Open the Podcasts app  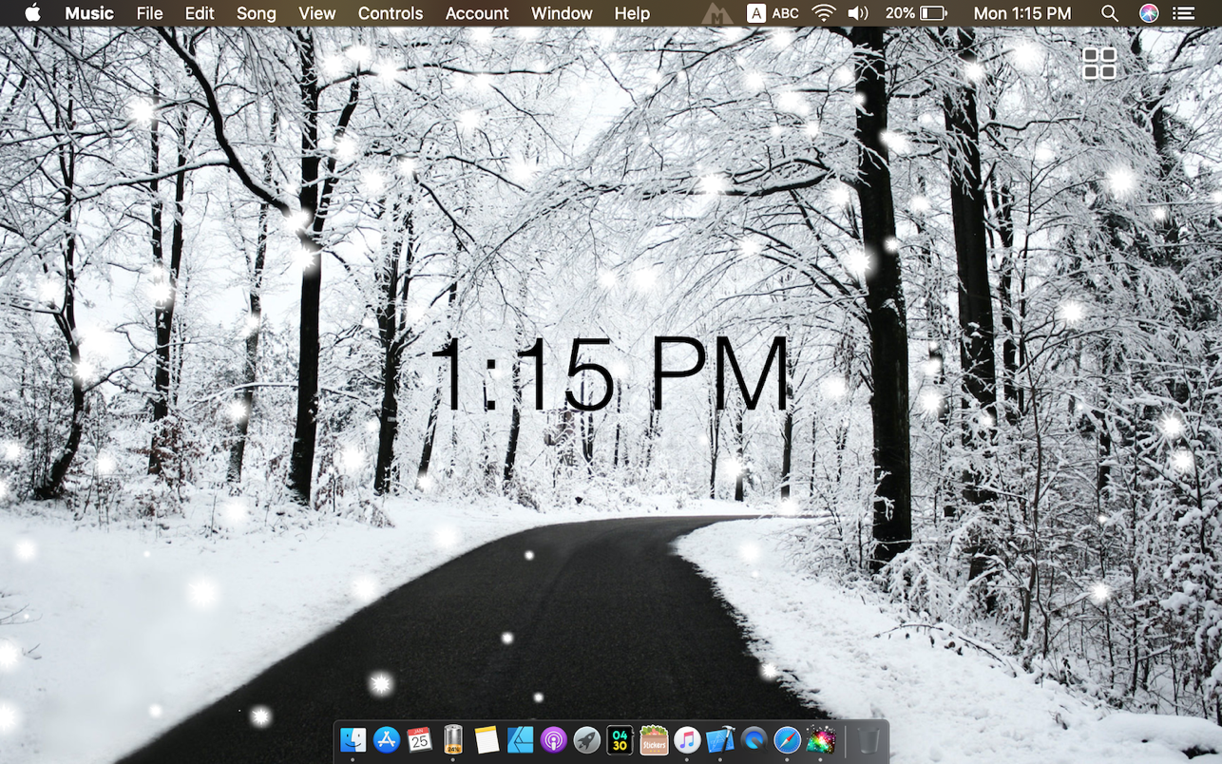click(x=554, y=742)
